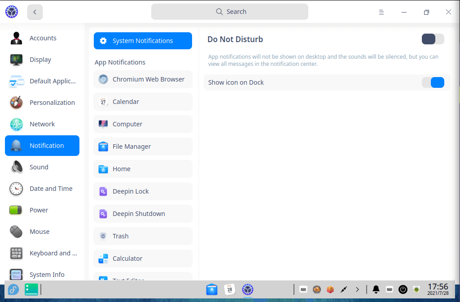Viewport: 460px width, 302px height.
Task: Open Trash notification settings
Action: 143,236
